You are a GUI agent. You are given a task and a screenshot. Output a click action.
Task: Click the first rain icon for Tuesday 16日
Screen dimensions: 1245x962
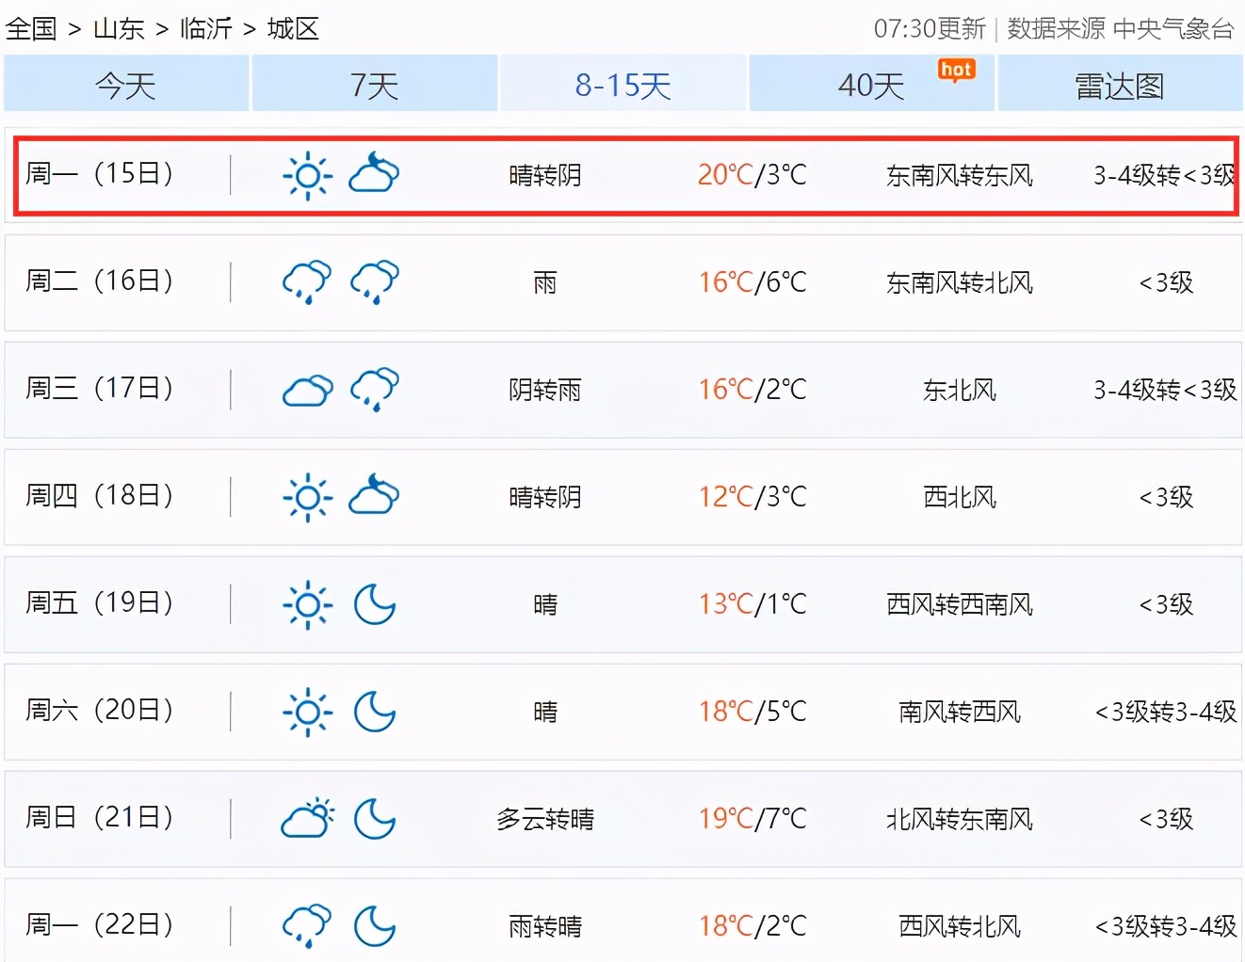click(x=307, y=281)
